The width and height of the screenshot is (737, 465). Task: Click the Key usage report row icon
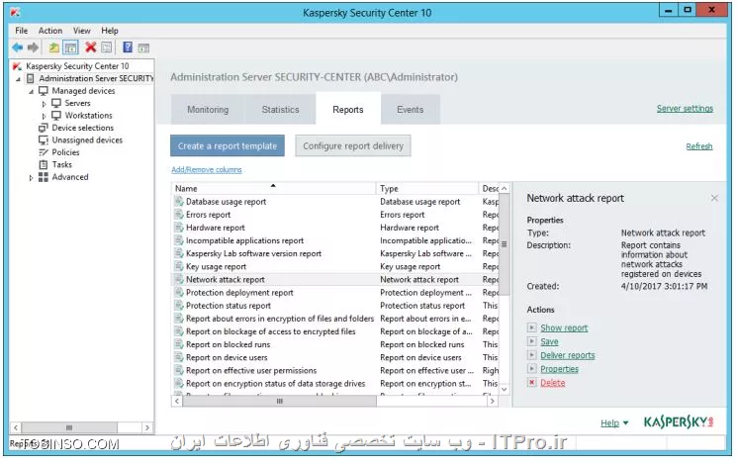tap(179, 266)
